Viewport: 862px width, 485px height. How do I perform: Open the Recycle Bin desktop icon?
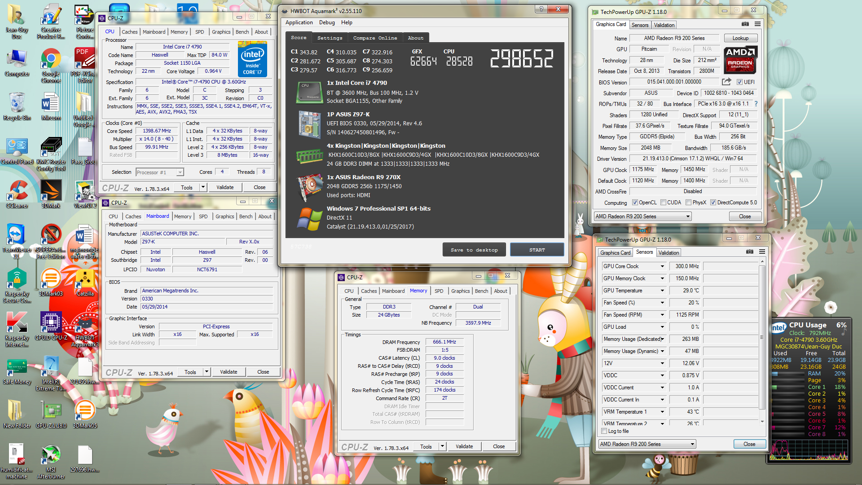click(17, 106)
